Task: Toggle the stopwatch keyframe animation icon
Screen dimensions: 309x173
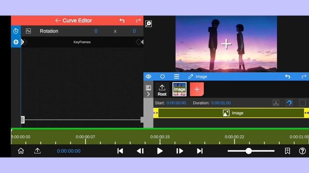Action: tap(16, 31)
